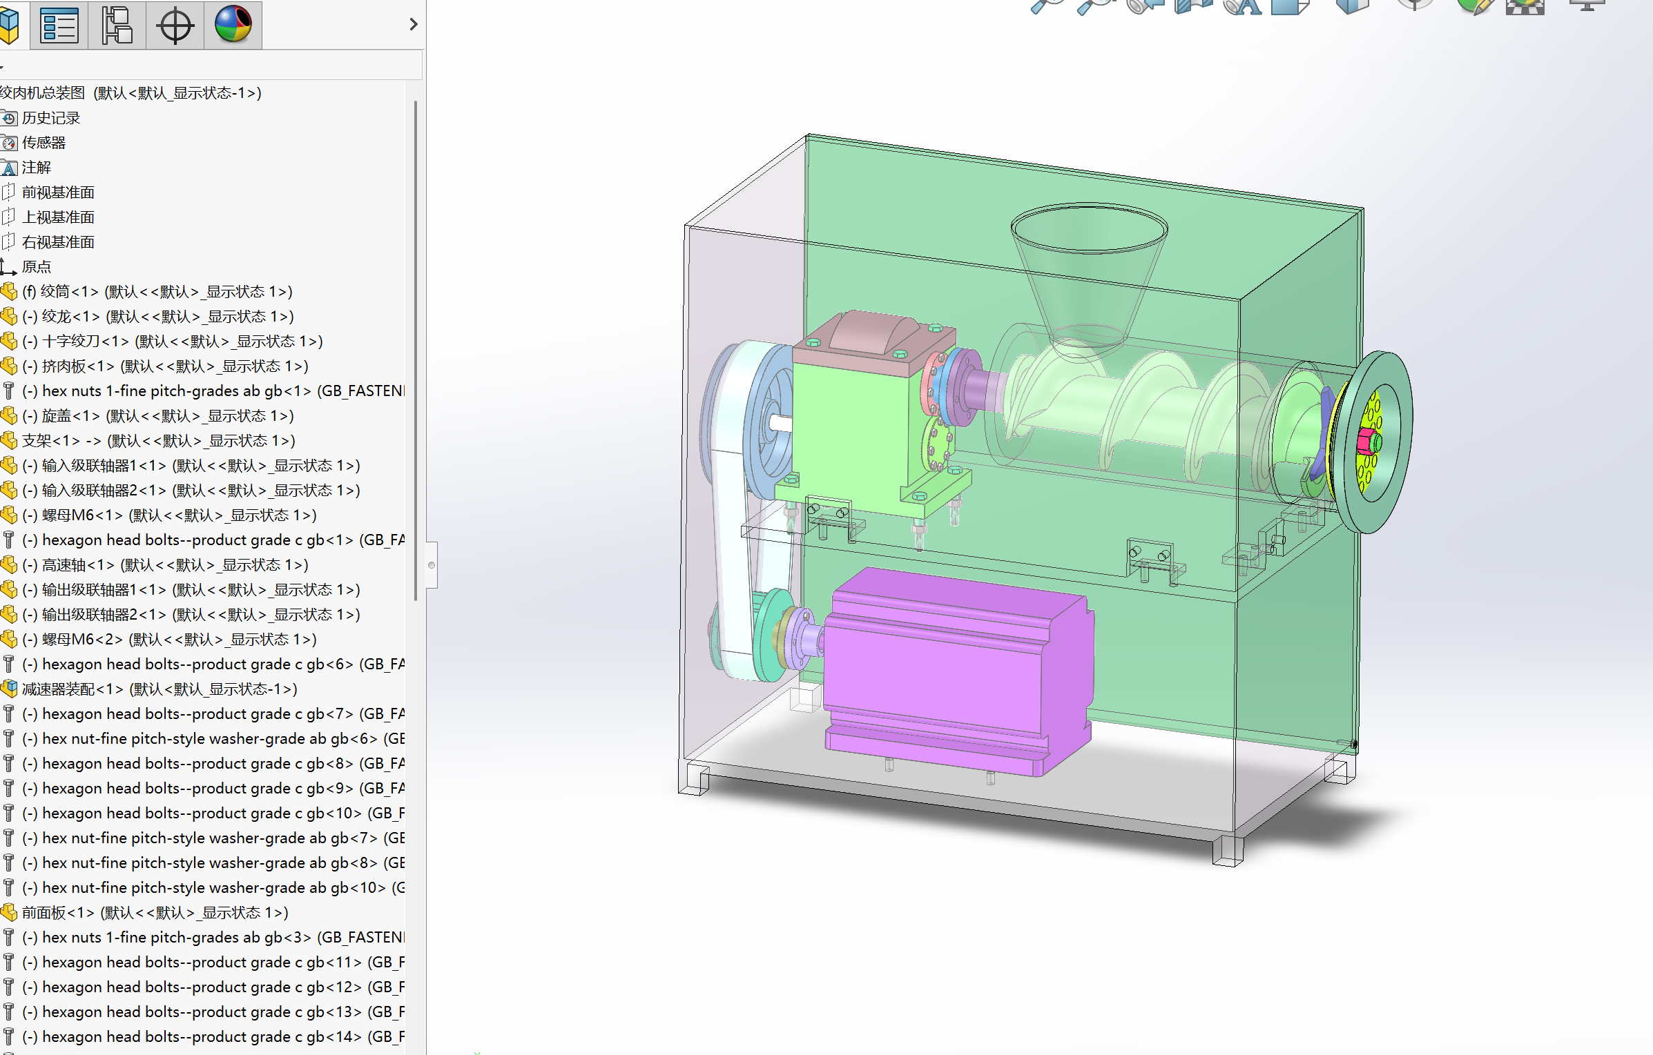Select the 历史记录 history item
Viewport: 1653px width, 1055px height.
(50, 118)
